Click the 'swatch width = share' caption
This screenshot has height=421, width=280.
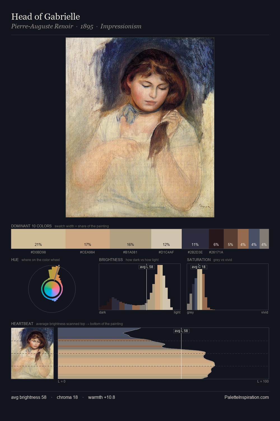coord(82,226)
